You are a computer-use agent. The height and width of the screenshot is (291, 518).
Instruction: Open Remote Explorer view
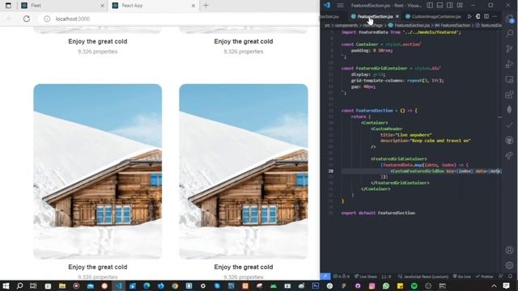509,79
